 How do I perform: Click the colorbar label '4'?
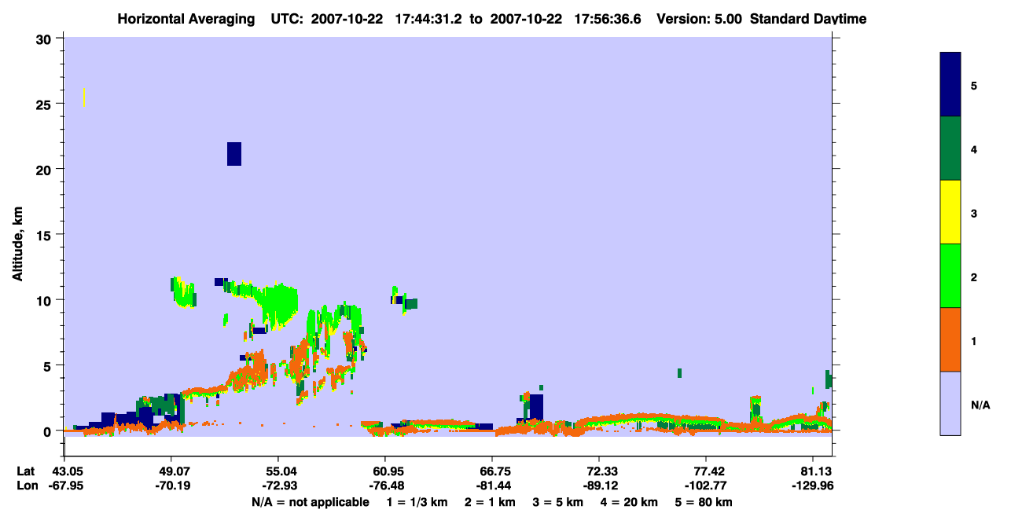(x=974, y=148)
